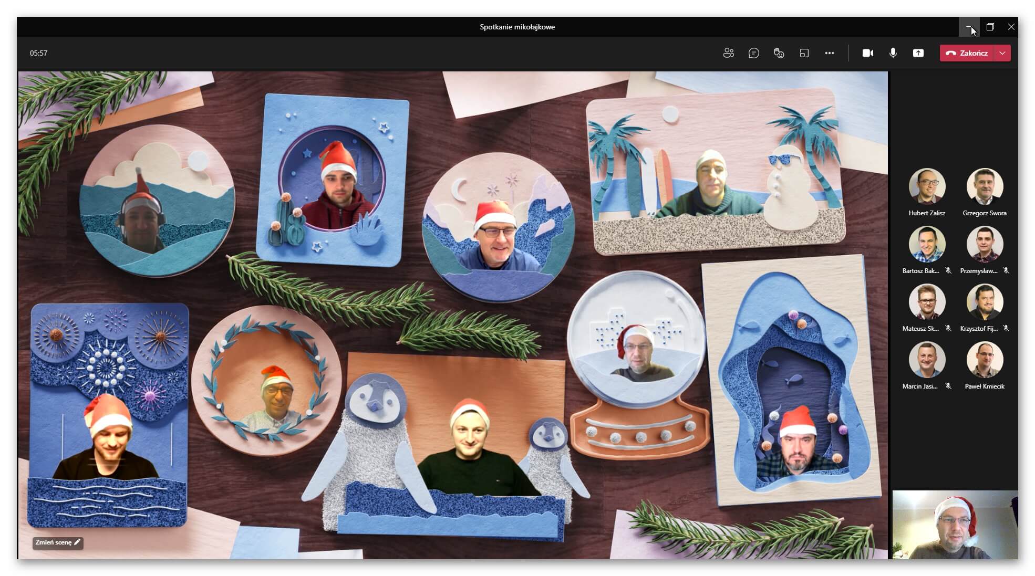
Task: Open the participants panel icon
Action: click(728, 53)
